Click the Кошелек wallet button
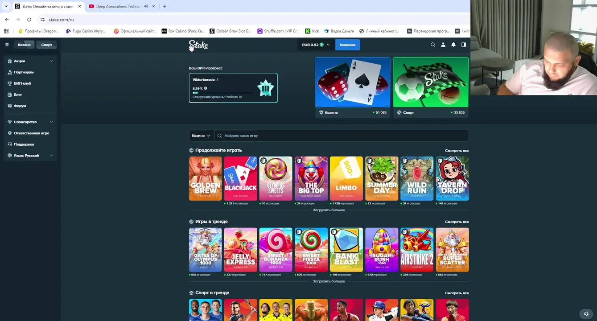The image size is (597, 321). tap(347, 45)
